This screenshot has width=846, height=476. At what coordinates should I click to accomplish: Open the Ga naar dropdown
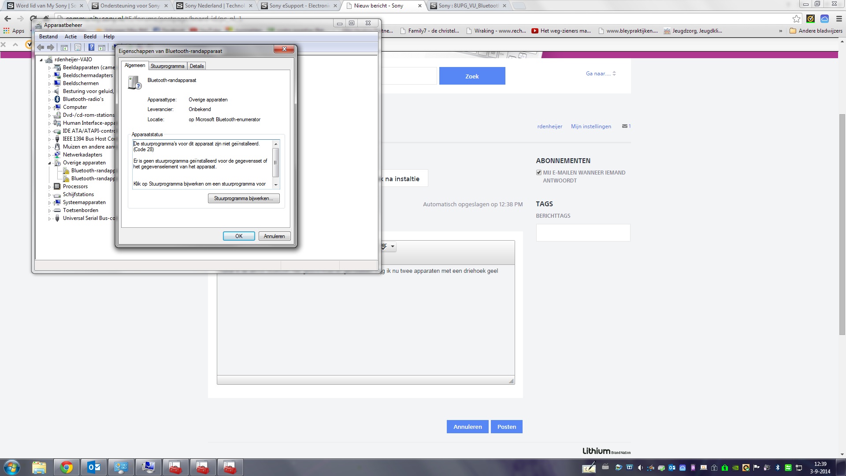coord(601,74)
